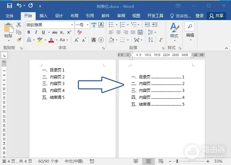
Task: Toggle bold formatting
Action: [x=29, y=32]
